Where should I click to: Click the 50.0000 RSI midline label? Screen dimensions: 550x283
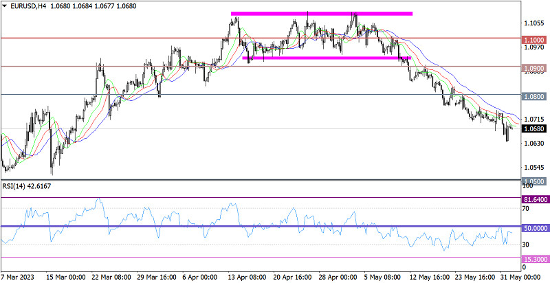533,227
